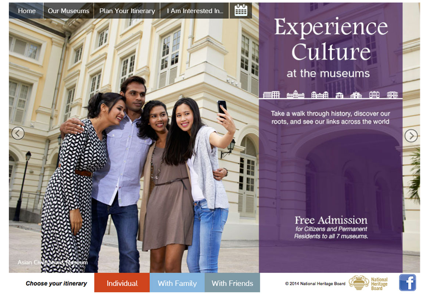Select the last museum building silhouette
This screenshot has width=441, height=299.
pos(392,95)
